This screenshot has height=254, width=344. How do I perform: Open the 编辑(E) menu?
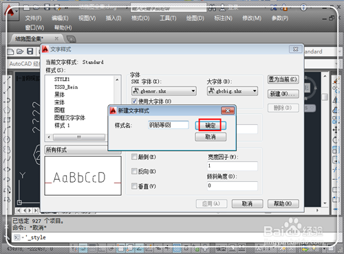tap(60, 19)
